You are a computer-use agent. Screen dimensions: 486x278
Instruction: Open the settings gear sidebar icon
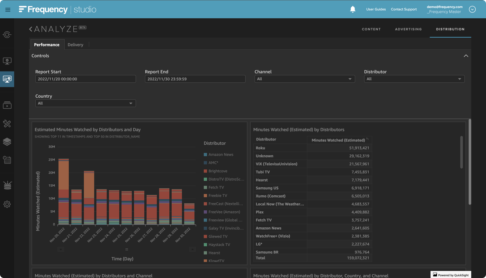click(7, 204)
